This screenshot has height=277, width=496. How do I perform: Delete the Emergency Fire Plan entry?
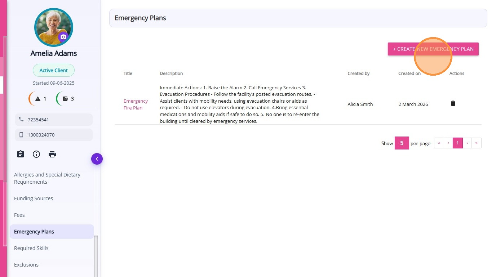click(x=453, y=104)
